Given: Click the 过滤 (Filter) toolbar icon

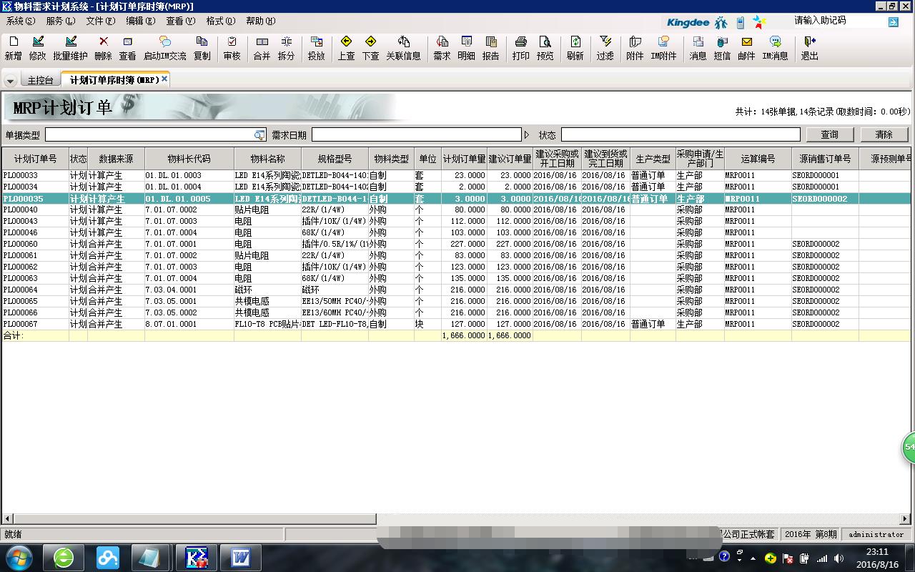Looking at the screenshot, I should (605, 47).
